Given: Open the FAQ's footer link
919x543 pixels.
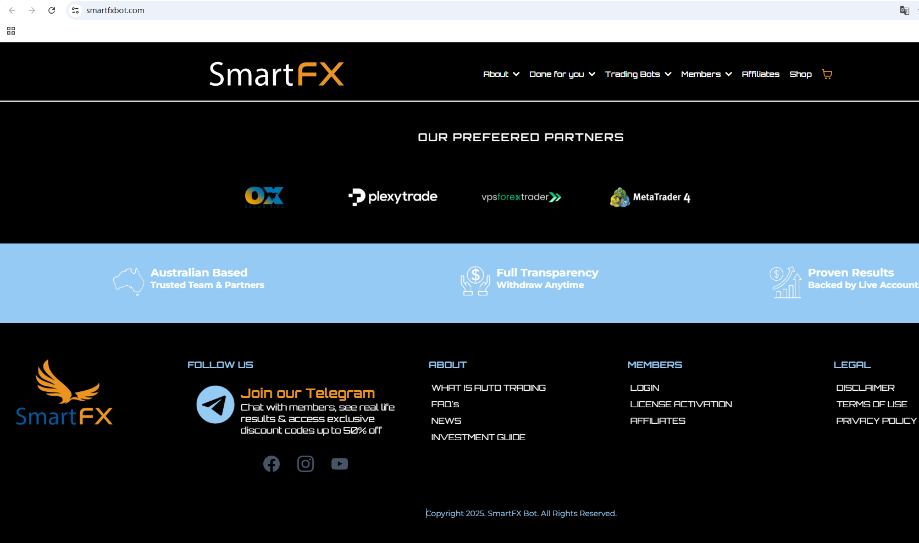Looking at the screenshot, I should tap(445, 405).
